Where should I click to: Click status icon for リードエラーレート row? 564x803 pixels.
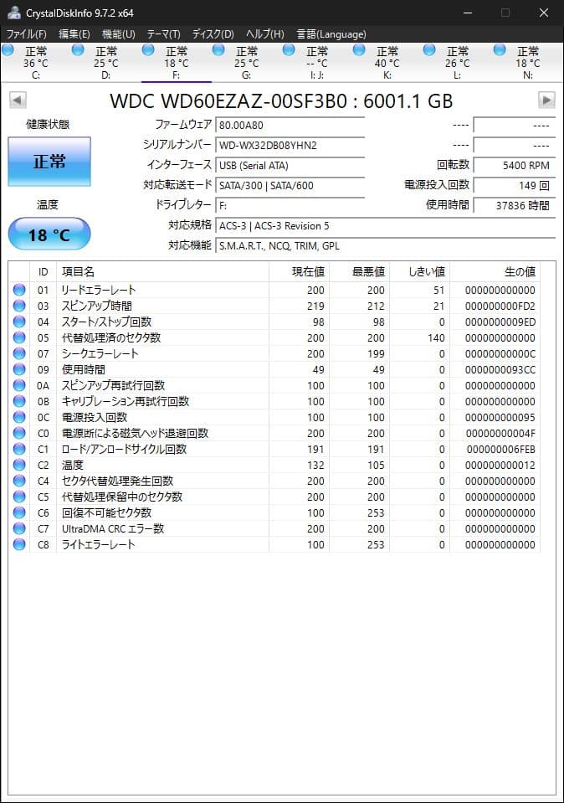point(19,290)
